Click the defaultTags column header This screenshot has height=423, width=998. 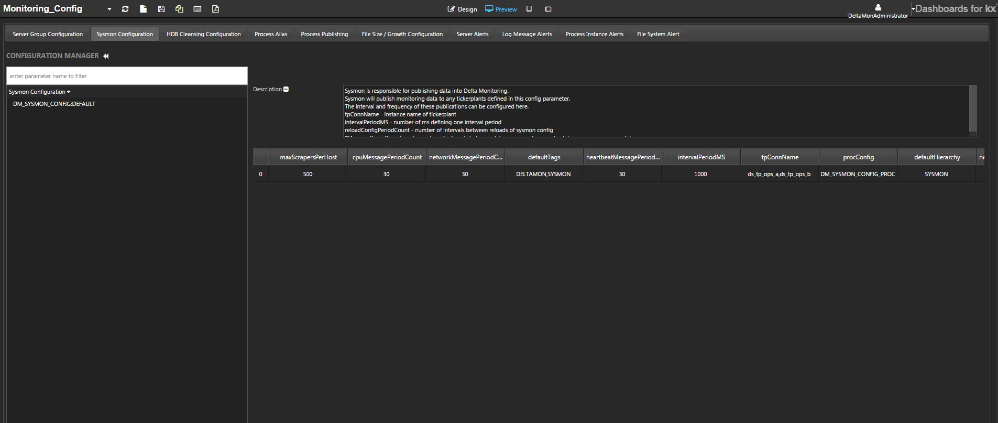(544, 157)
